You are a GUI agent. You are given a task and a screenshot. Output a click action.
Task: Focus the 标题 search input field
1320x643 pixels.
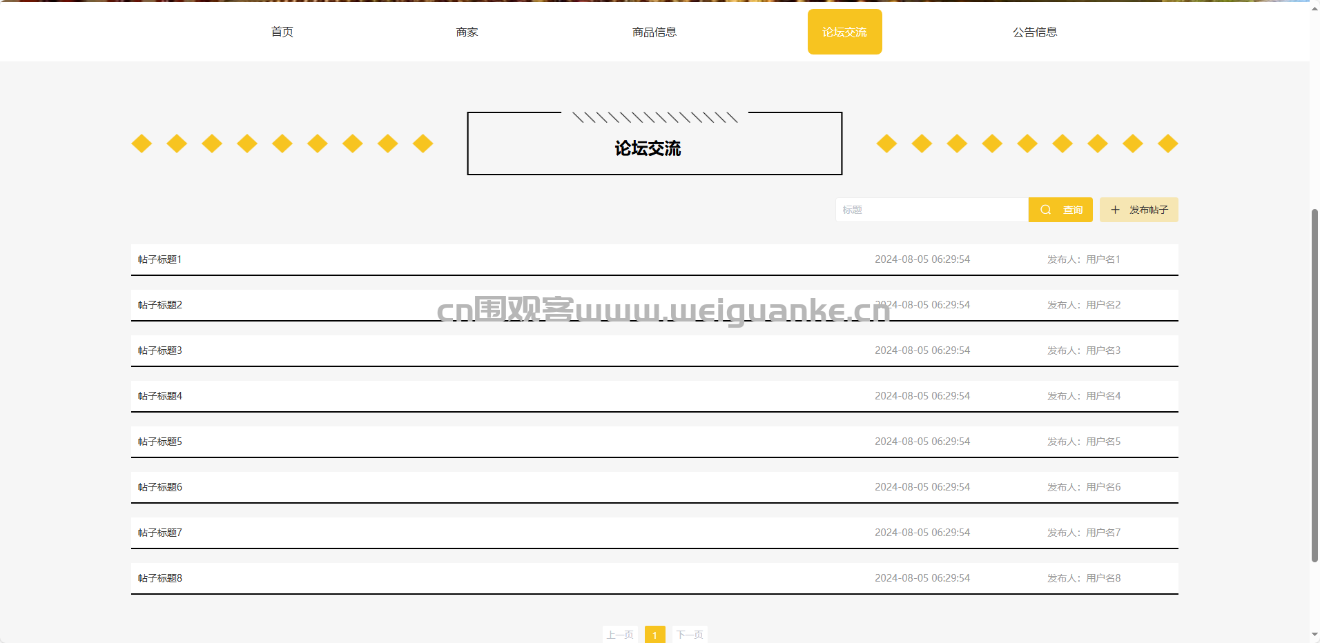(931, 210)
